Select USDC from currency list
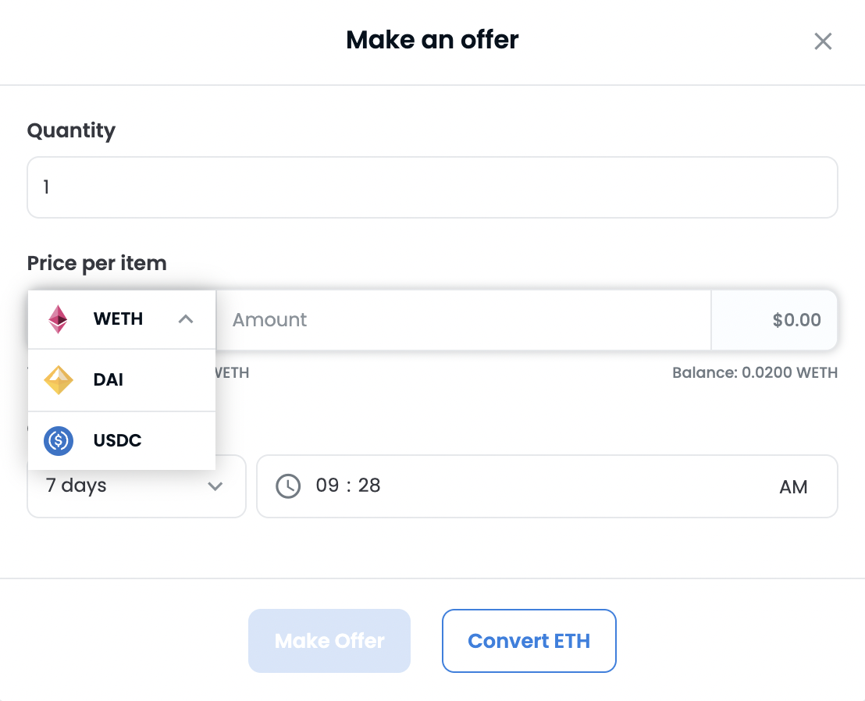The image size is (865, 701). coord(122,441)
